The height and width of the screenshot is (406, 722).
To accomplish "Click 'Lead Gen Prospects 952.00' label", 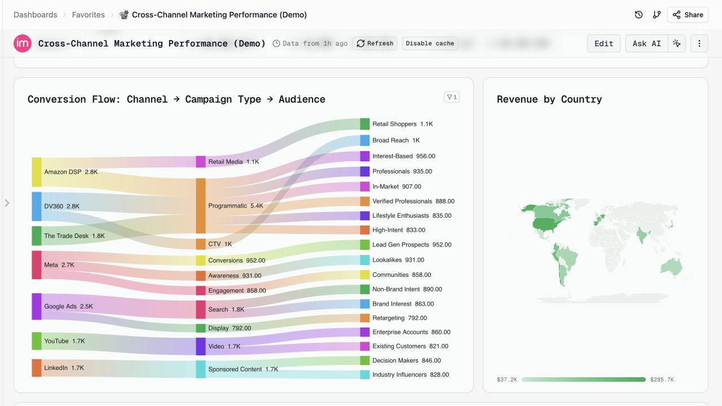I will coord(412,245).
